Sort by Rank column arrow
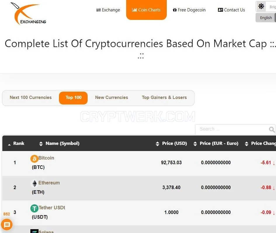The width and height of the screenshot is (276, 233). 9,145
